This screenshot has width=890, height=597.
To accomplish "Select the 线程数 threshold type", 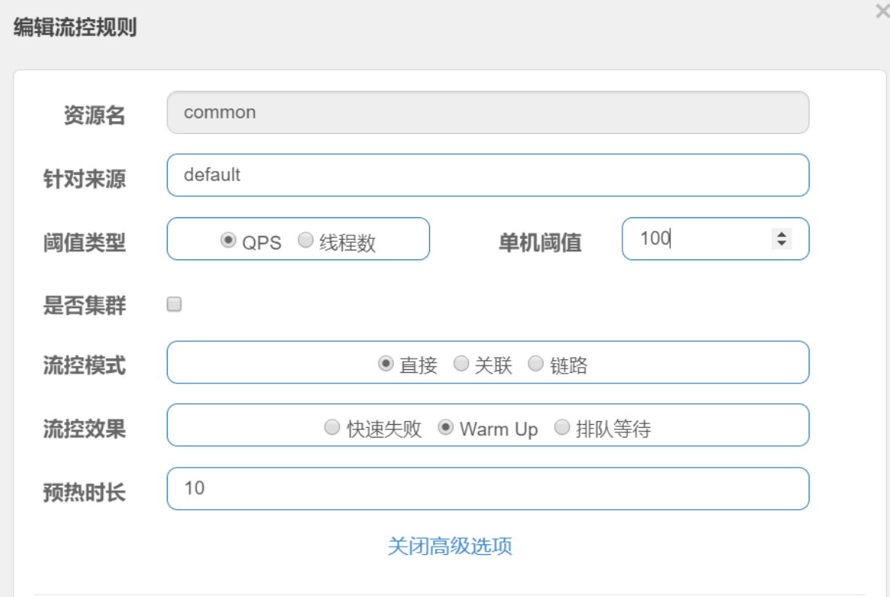I will point(305,241).
